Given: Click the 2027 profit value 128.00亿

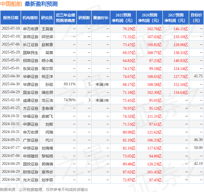Looking at the screenshot, I should (181, 45).
